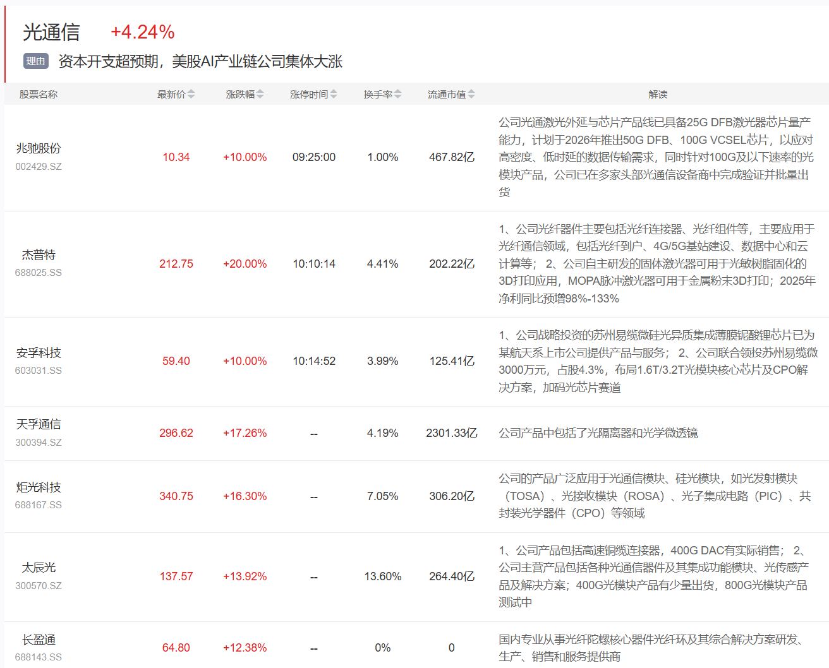The image size is (829, 668).
Task: Click sort arrows next to 流通市值
Action: pyautogui.click(x=471, y=94)
